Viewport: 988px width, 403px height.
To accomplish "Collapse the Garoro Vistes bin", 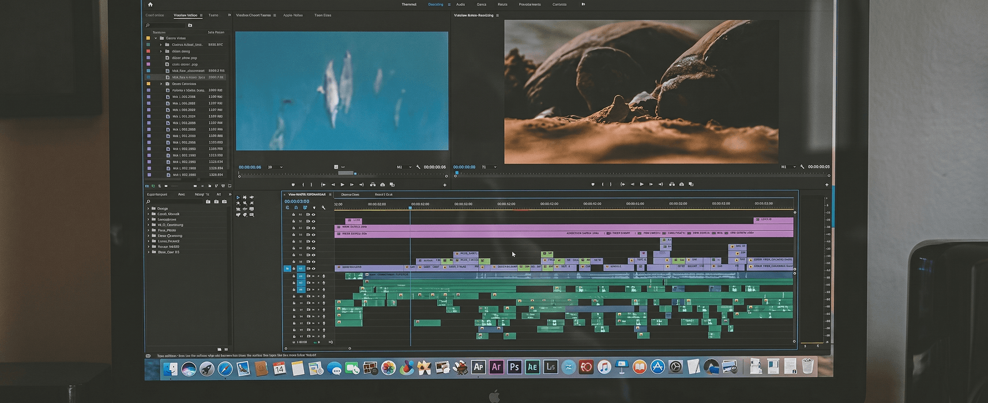I will (x=156, y=38).
